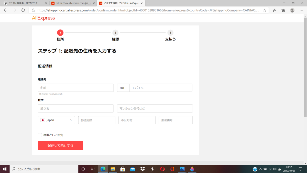Open the browser settings menu (three dots)

pyautogui.click(x=301, y=10)
